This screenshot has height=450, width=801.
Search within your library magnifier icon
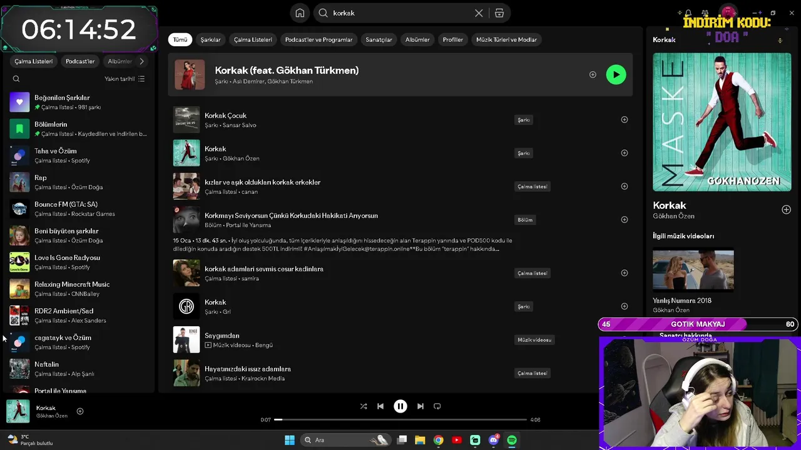[16, 79]
